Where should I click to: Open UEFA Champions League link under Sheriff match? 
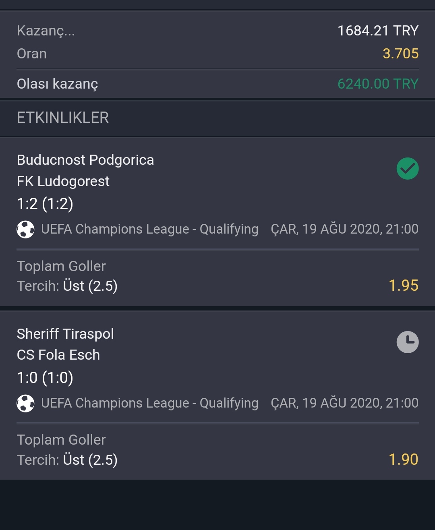coord(150,403)
